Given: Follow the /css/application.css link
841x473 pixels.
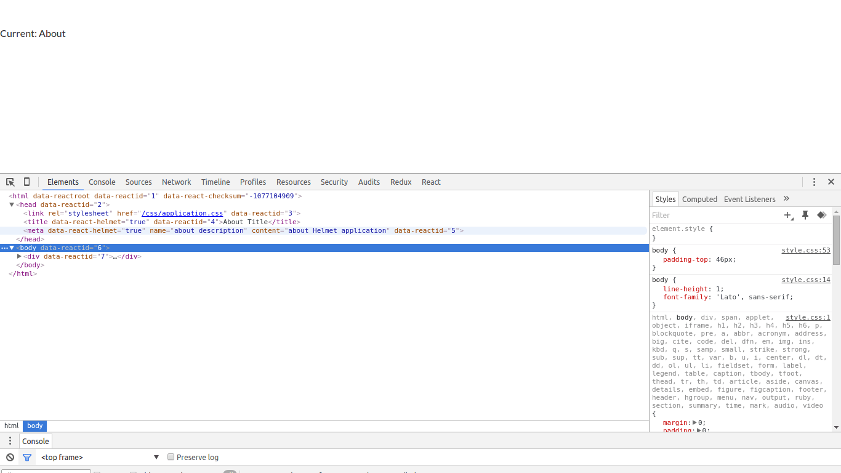Looking at the screenshot, I should 182,213.
